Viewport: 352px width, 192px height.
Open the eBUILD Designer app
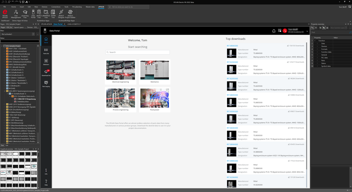click(61, 14)
